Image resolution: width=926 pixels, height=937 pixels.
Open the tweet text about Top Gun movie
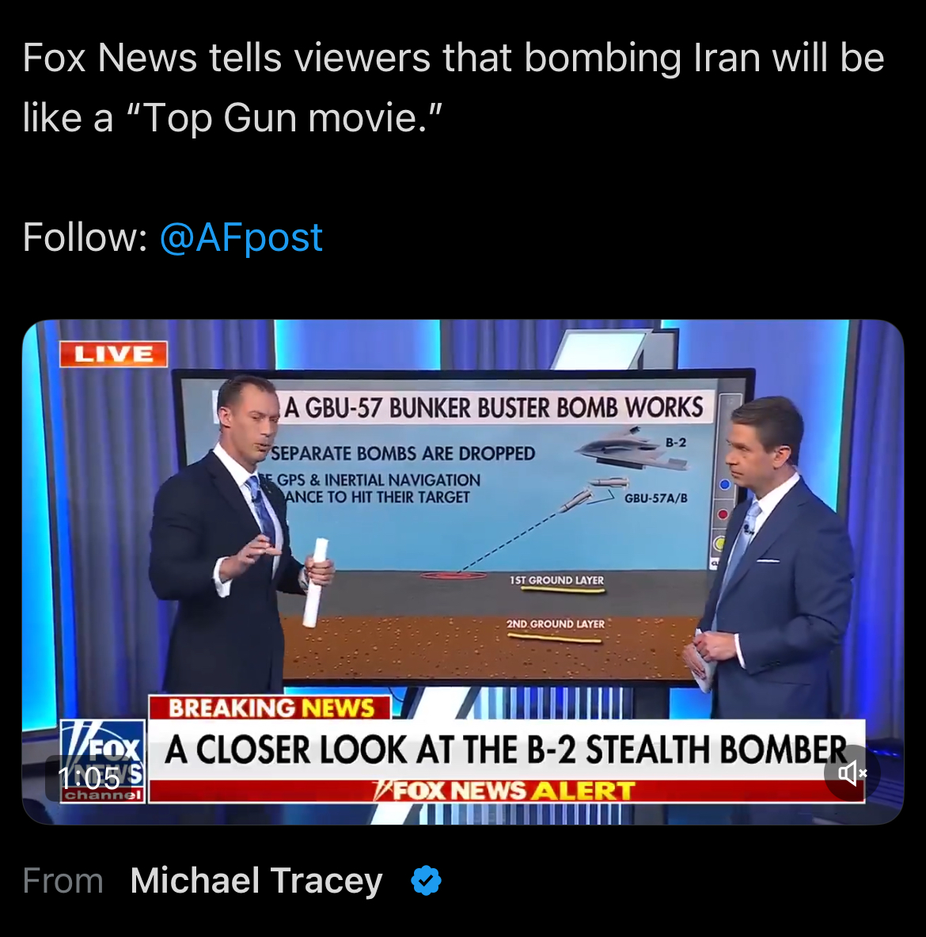454,88
